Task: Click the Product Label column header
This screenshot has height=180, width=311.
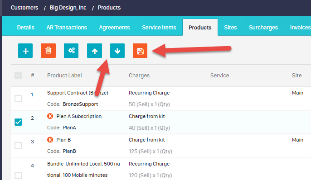Action: (64, 76)
